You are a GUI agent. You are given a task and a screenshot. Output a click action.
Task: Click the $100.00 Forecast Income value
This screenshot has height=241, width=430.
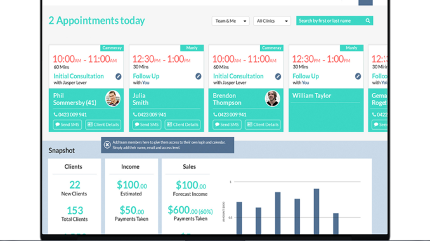click(191, 185)
